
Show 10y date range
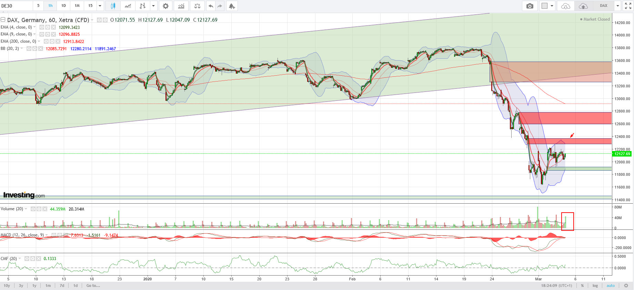(x=7, y=286)
